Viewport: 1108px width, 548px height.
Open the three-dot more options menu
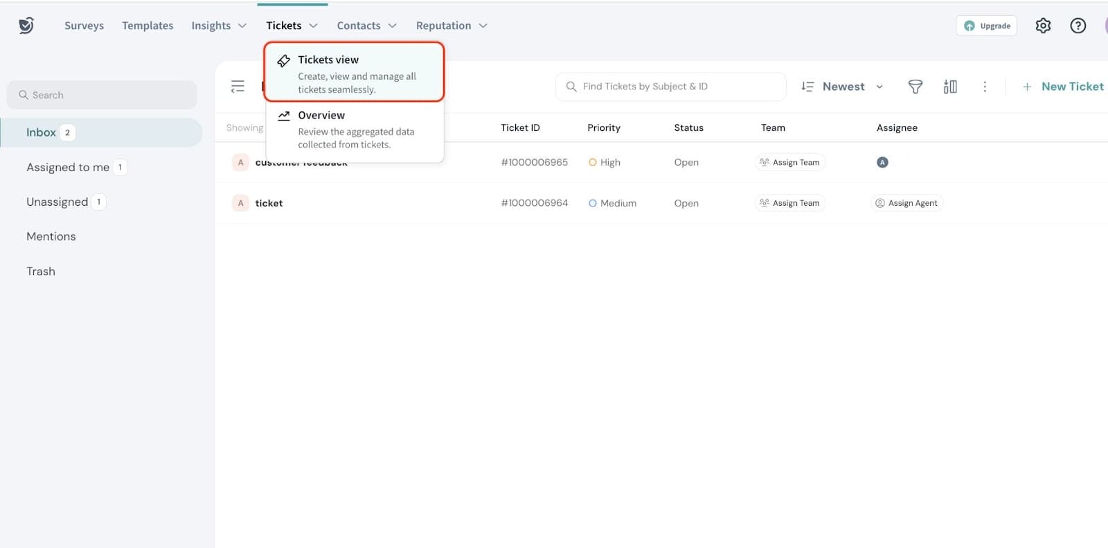pyautogui.click(x=985, y=87)
